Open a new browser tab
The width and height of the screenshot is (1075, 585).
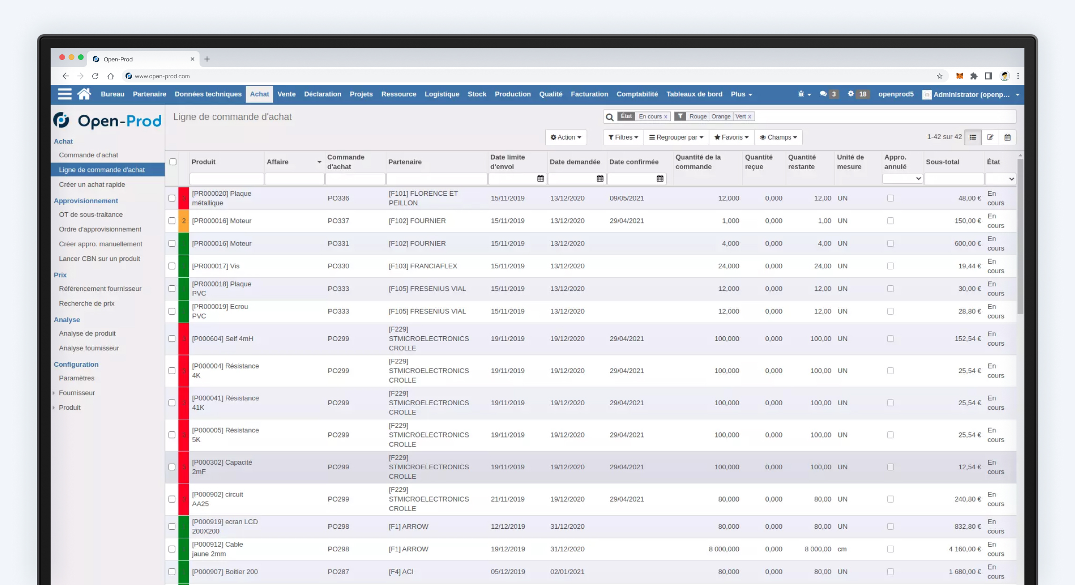207,59
